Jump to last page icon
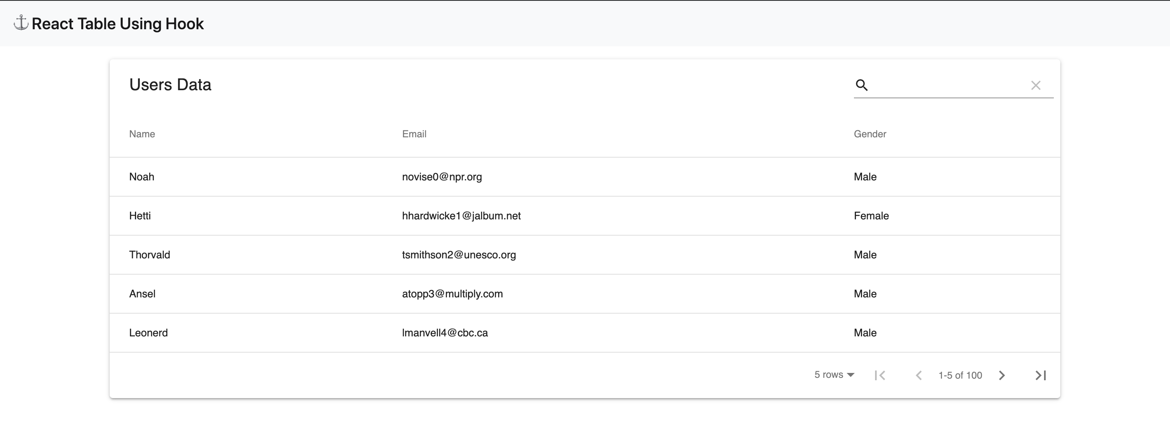This screenshot has width=1170, height=442. click(x=1040, y=375)
